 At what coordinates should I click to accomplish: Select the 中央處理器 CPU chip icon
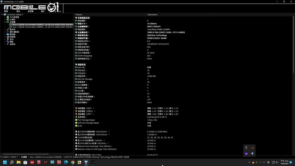pos(8,17)
